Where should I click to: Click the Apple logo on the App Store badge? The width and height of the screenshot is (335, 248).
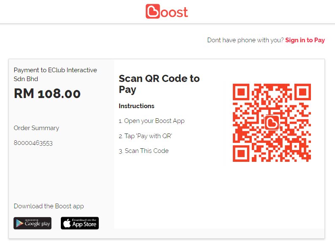67,223
